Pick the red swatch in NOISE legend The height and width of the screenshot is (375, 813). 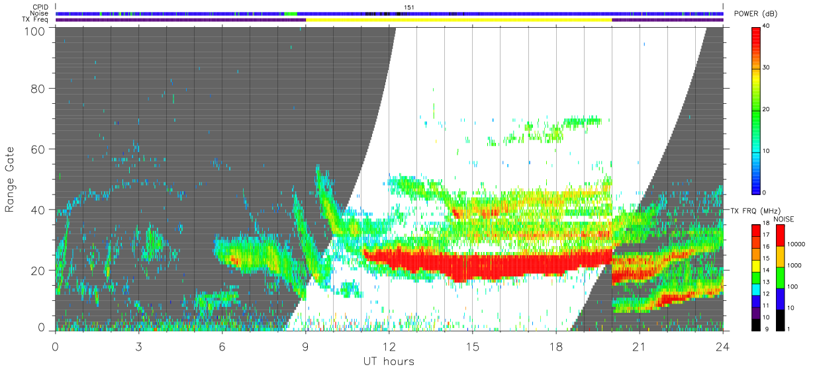[x=781, y=235]
